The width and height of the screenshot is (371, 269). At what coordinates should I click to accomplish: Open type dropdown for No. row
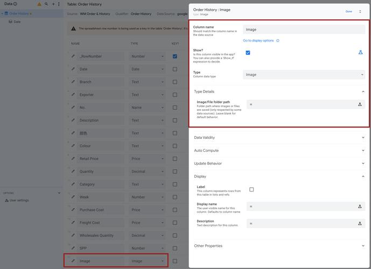click(x=147, y=107)
